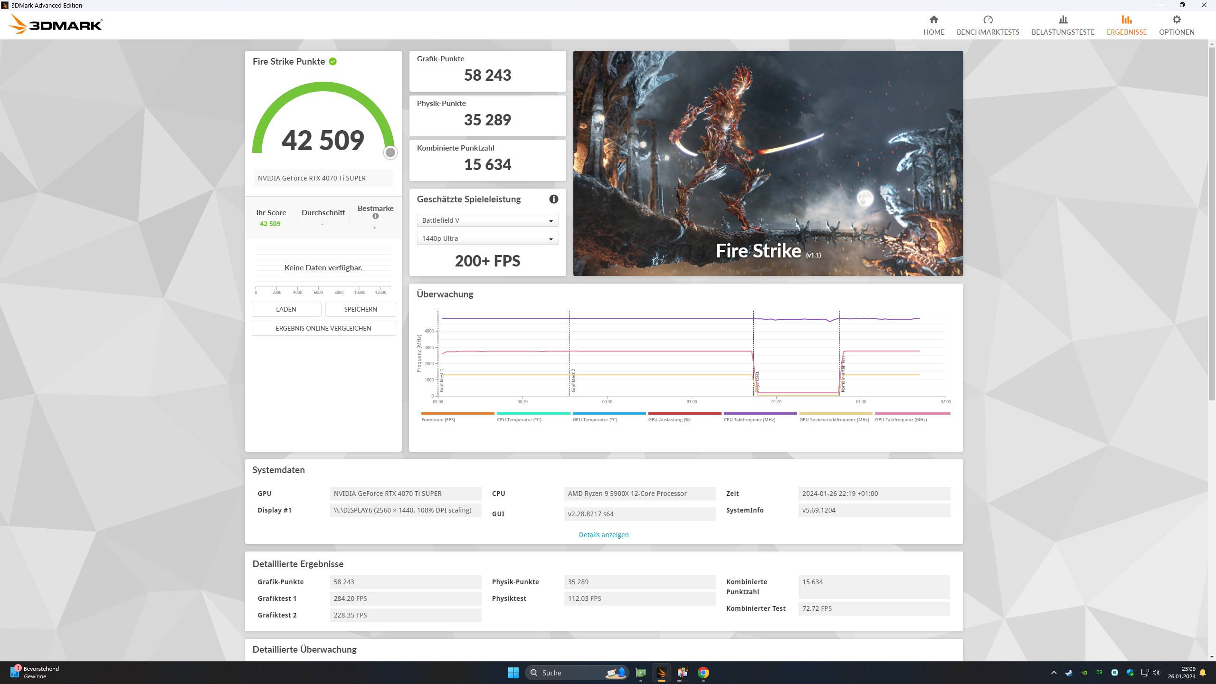Click the 3DMark logo
This screenshot has width=1216, height=684.
[x=56, y=24]
